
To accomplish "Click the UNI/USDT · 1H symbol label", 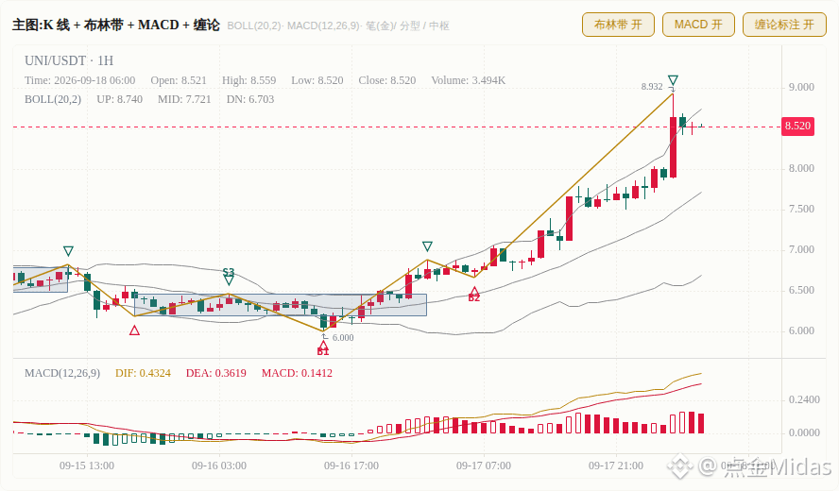I will point(69,60).
